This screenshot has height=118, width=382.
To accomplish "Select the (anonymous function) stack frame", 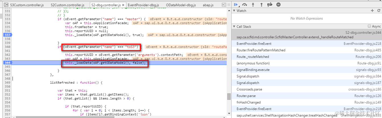I will 307,63.
